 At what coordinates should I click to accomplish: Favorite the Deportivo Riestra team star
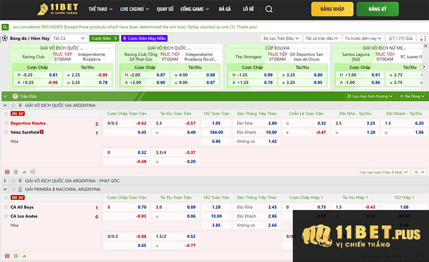point(5,123)
